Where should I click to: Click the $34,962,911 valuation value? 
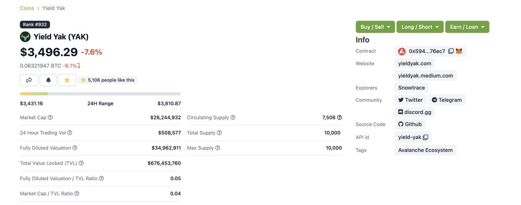pyautogui.click(x=165, y=148)
